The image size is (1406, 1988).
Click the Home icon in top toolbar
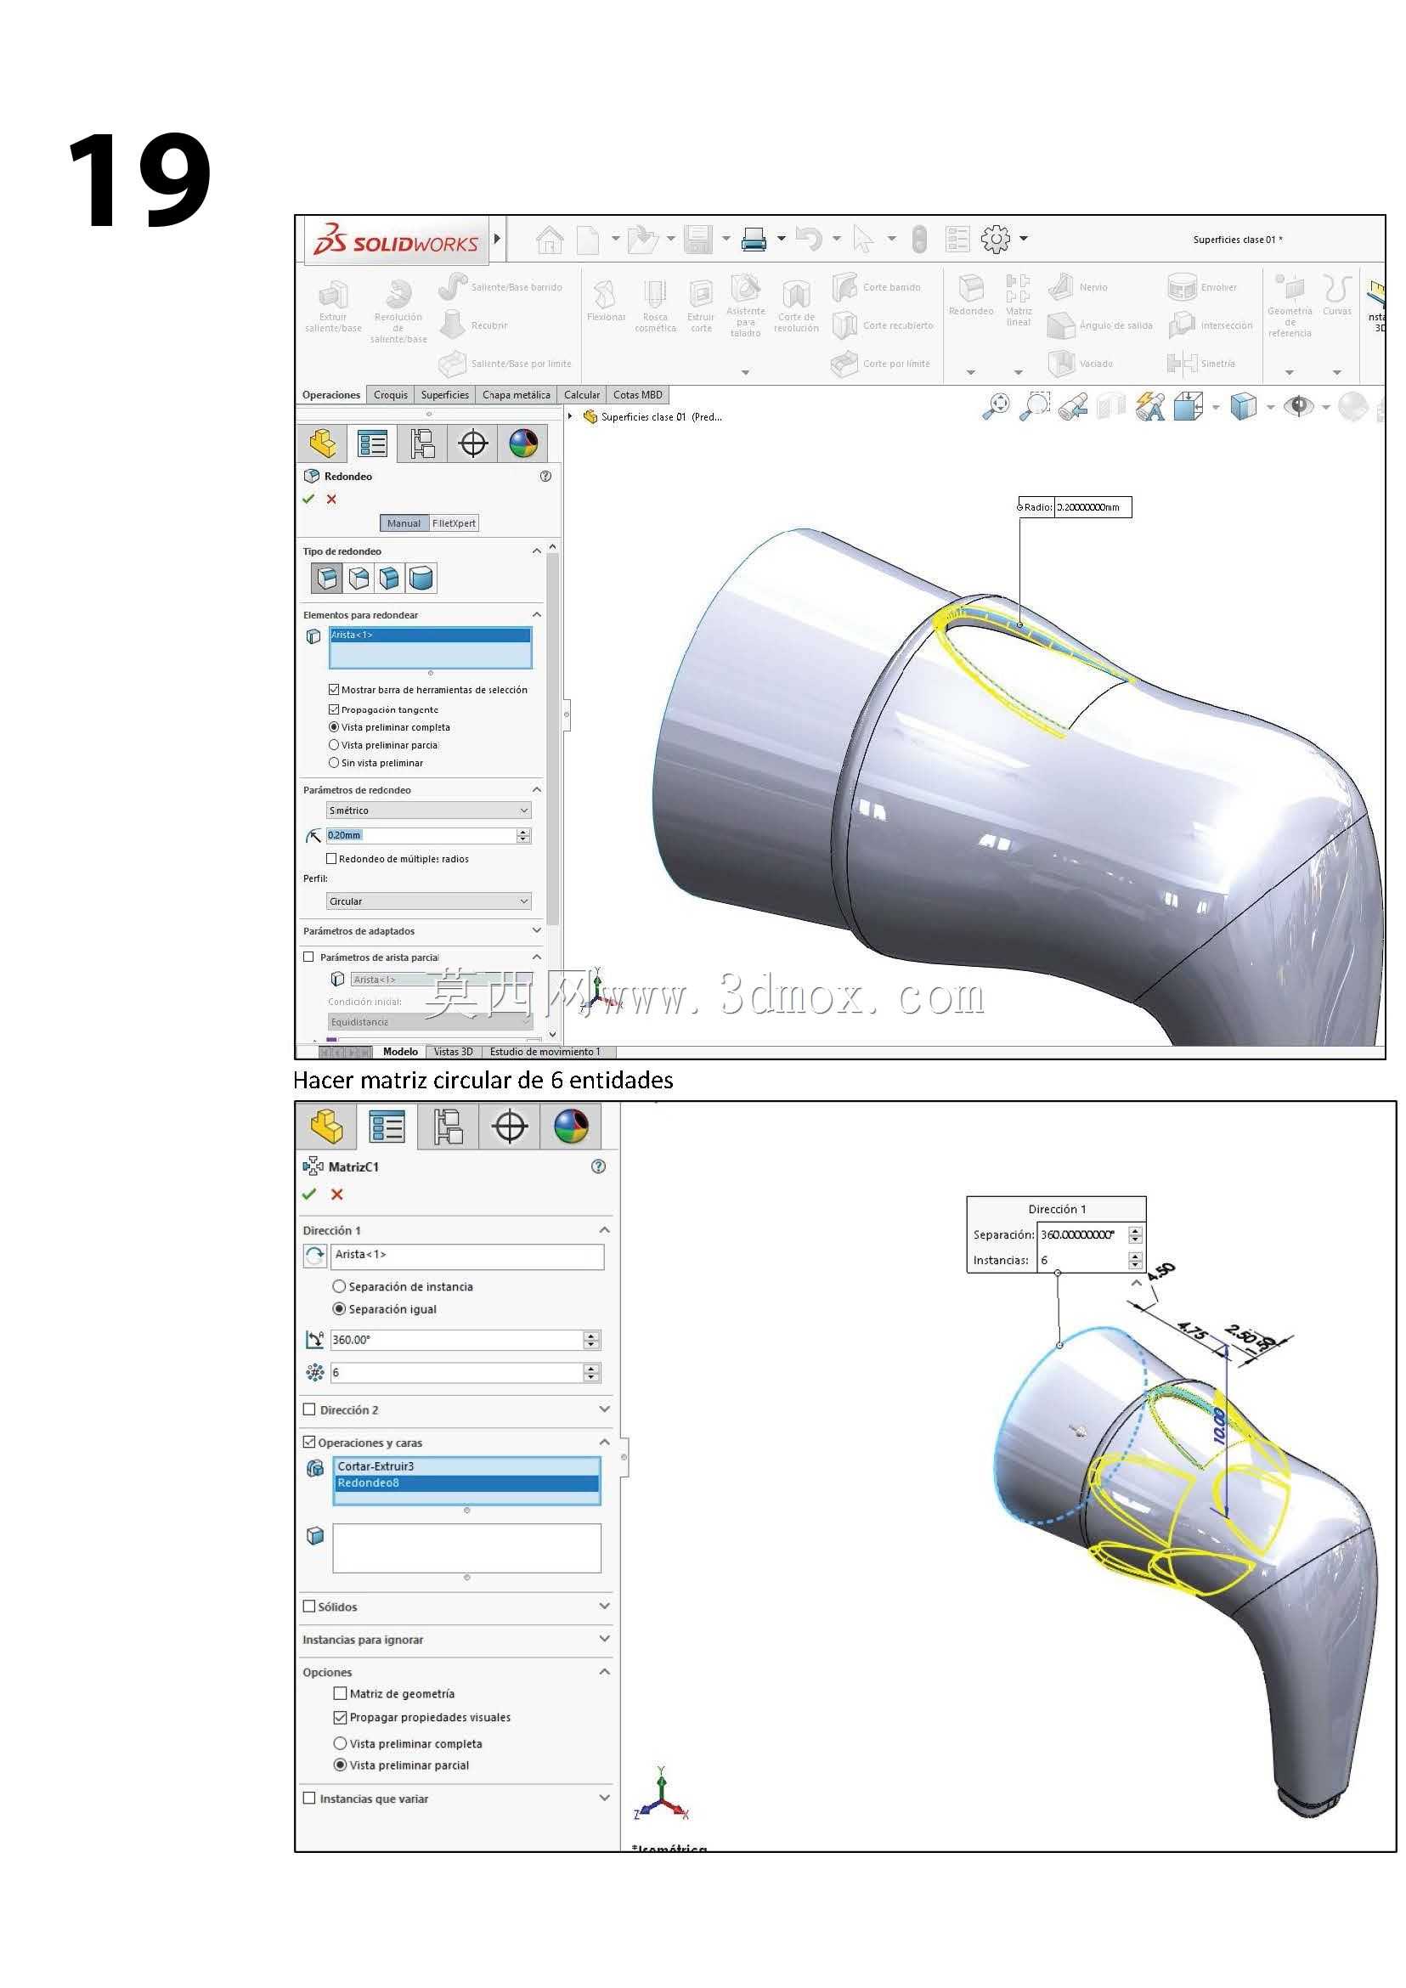pyautogui.click(x=550, y=239)
